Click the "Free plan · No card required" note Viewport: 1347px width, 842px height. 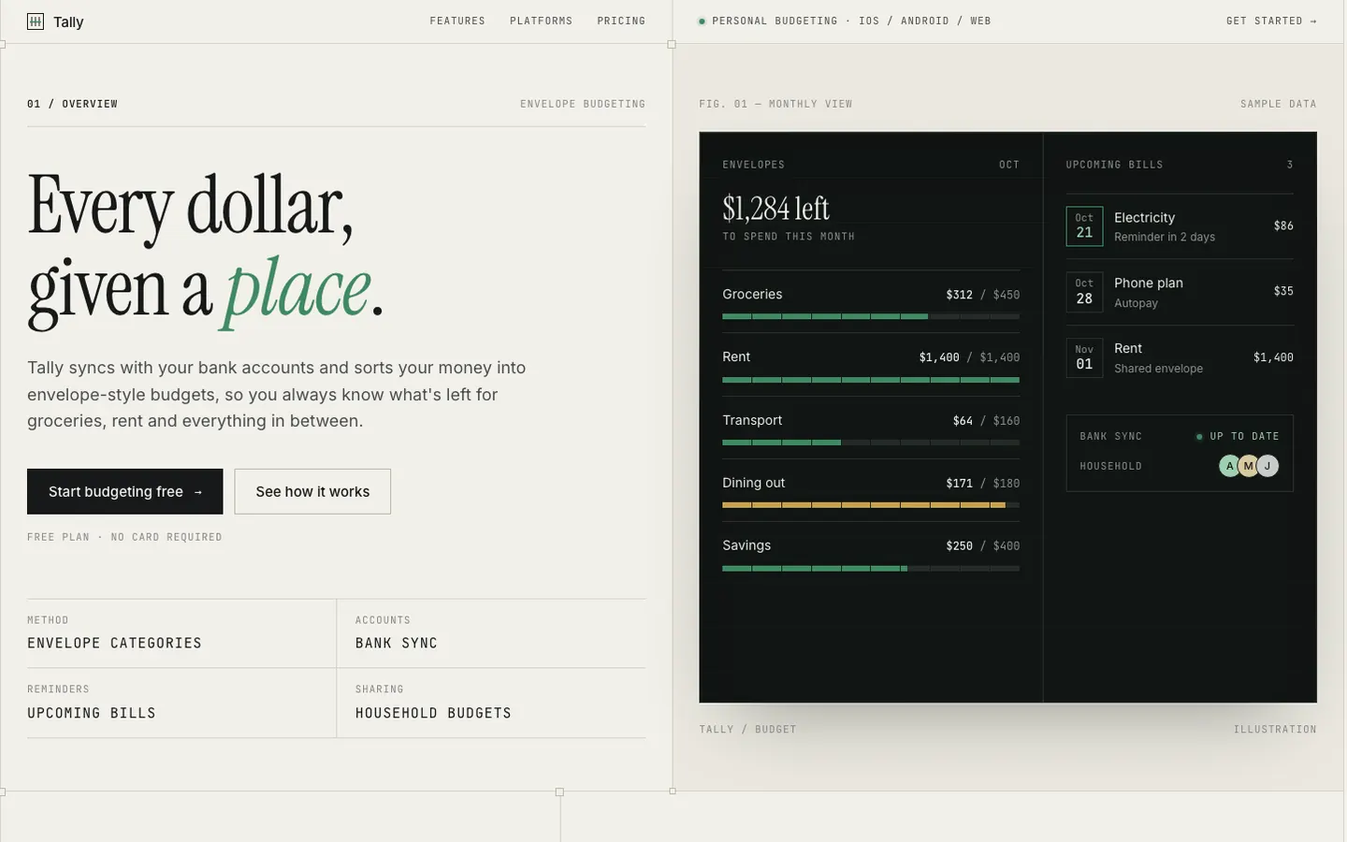click(124, 537)
